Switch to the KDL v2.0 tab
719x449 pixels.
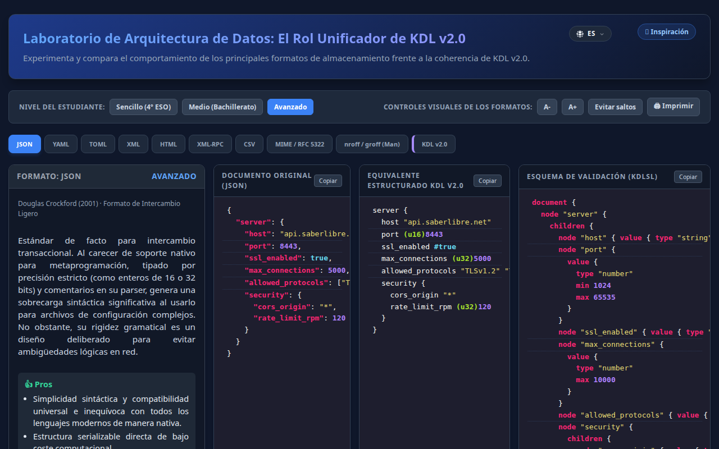(434, 144)
